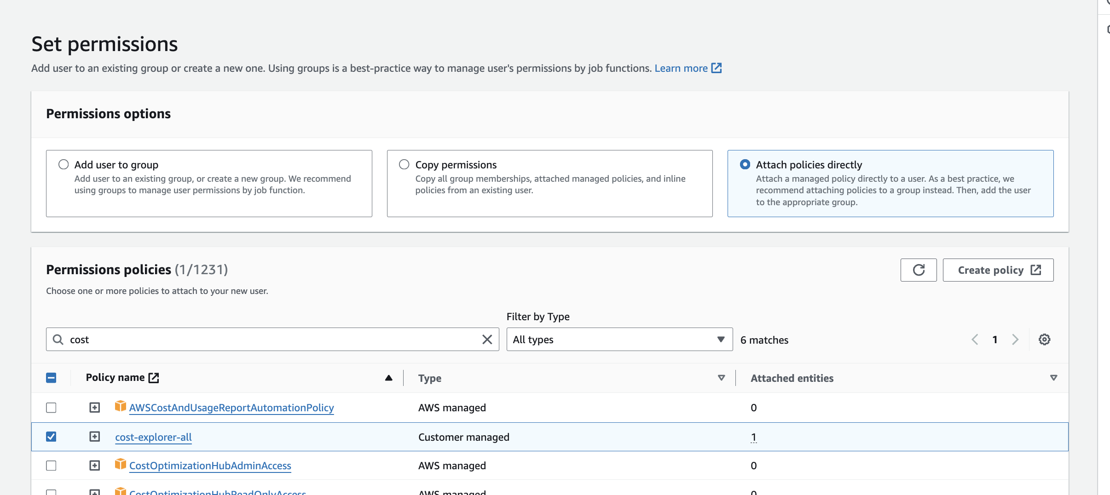Check the AWSCostAndUsageReportAutomationPolicy checkbox

(x=51, y=408)
